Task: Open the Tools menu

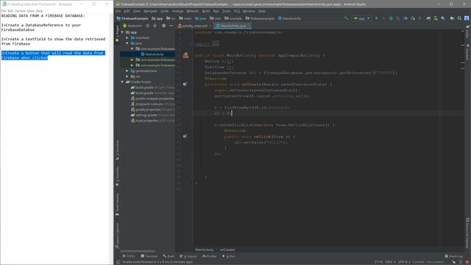Action: coord(226,11)
